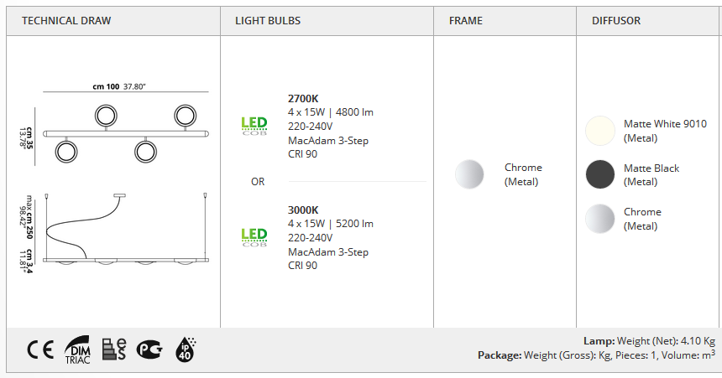Open the side-view suspension drawing
The image size is (722, 378).
point(119,232)
